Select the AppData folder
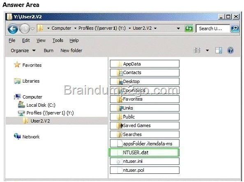The width and height of the screenshot is (244, 182). tap(145, 64)
